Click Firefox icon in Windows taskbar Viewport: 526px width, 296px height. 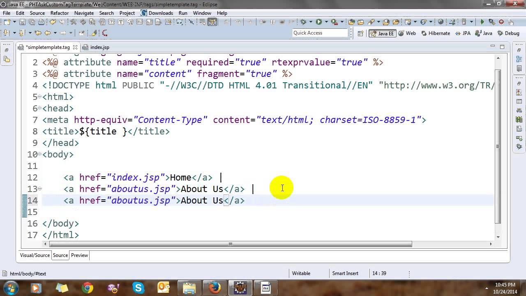(215, 288)
